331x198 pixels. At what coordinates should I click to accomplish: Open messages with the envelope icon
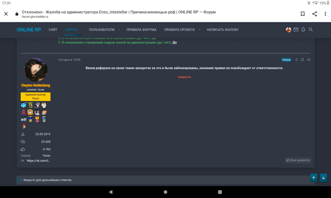296,30
